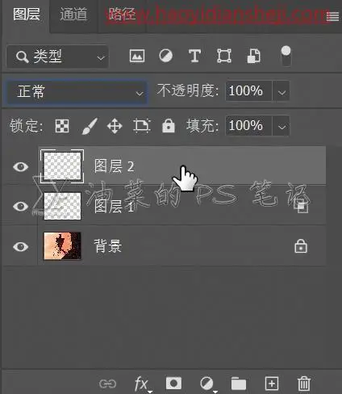
Task: Hide the 背景 layer eye icon
Action: point(21,246)
